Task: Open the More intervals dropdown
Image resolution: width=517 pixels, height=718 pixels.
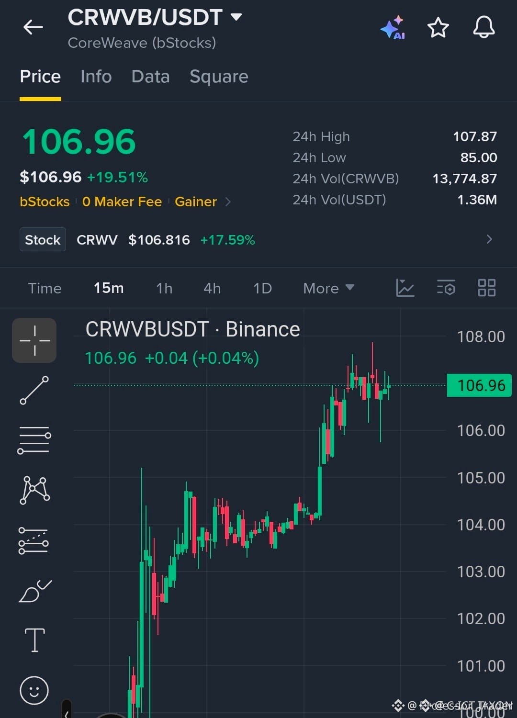Action: (329, 288)
